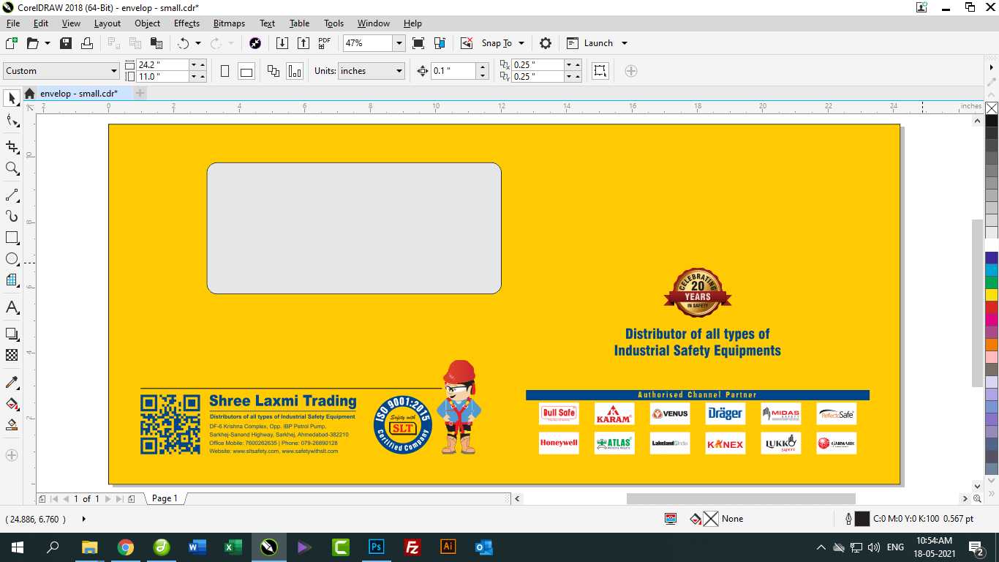
Task: Apply page layout to current page only
Action: (295, 71)
